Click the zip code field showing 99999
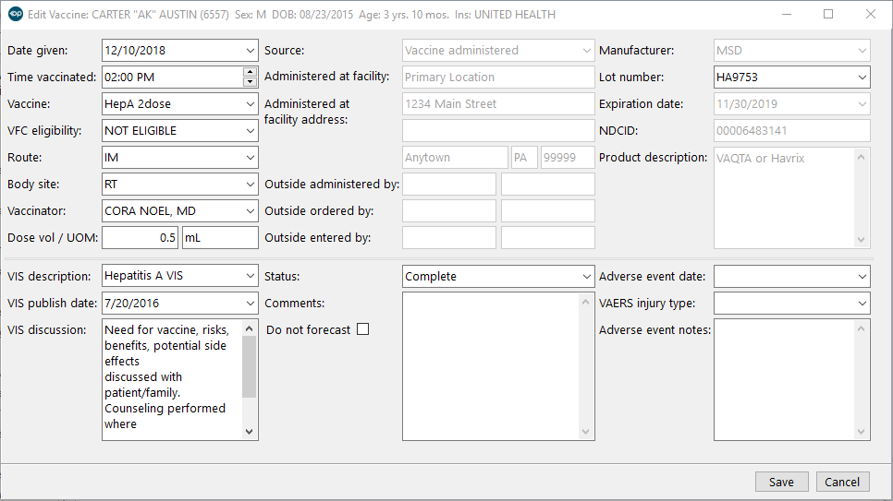Image resolution: width=893 pixels, height=501 pixels. coord(568,158)
